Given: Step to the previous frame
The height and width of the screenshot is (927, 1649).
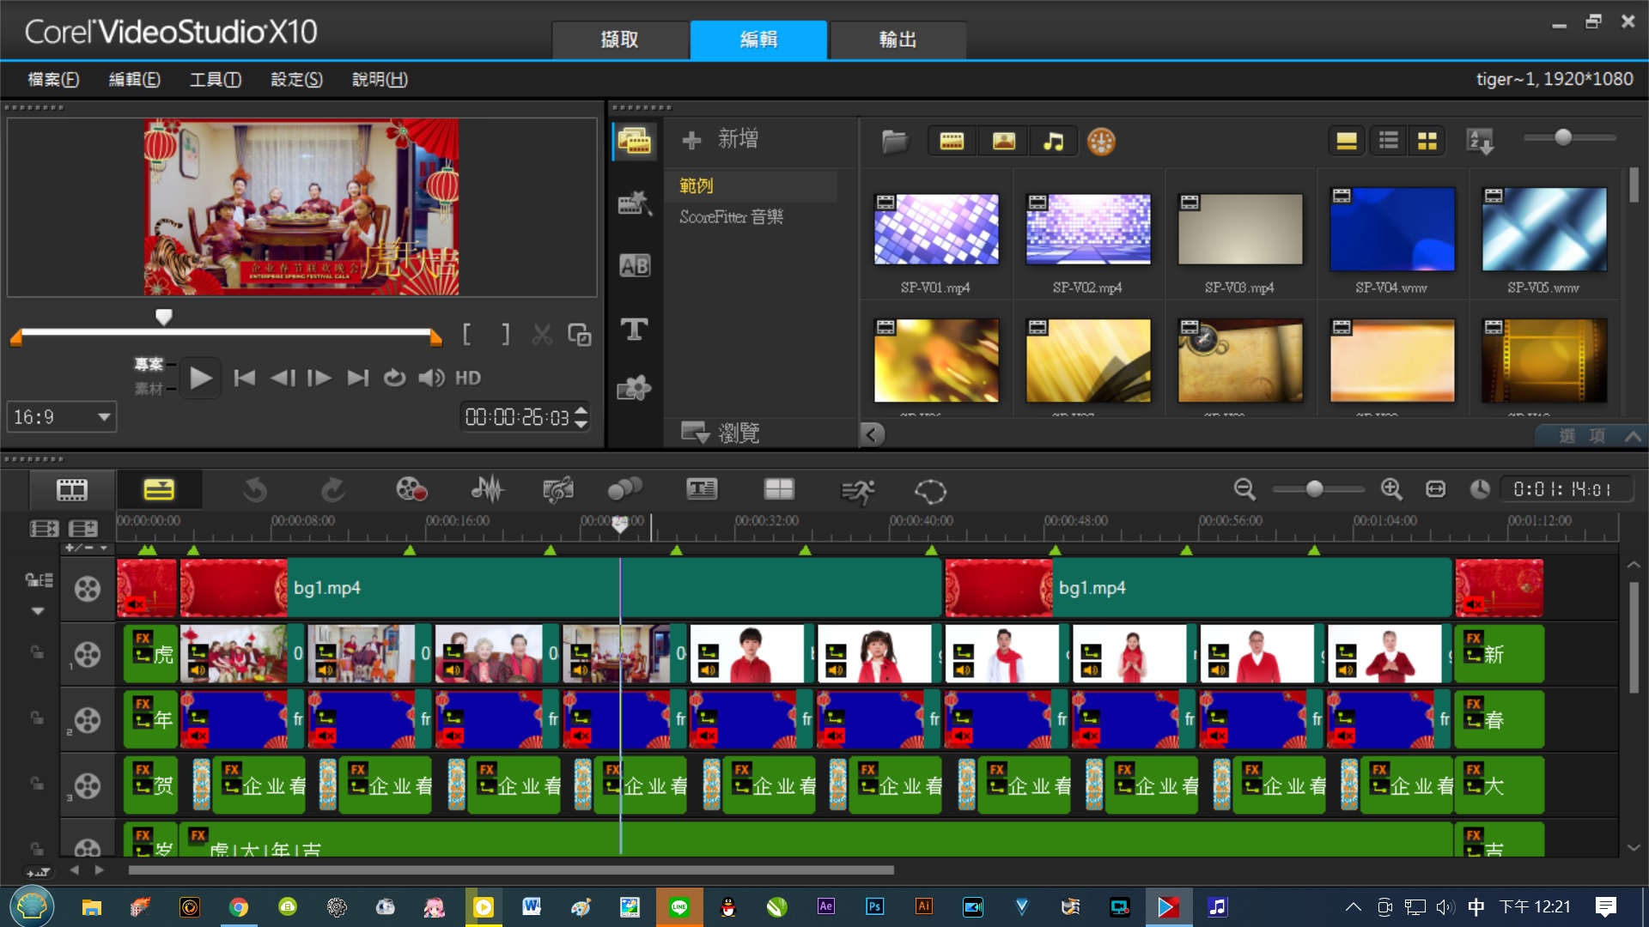Looking at the screenshot, I should click(x=283, y=379).
